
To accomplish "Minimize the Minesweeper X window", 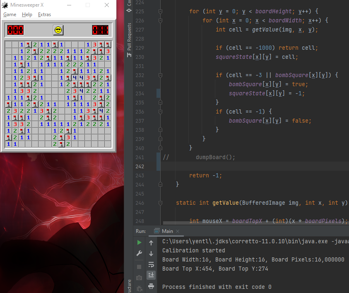I will pos(69,5).
